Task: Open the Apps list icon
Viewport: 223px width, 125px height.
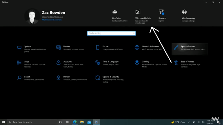Action: point(19,62)
